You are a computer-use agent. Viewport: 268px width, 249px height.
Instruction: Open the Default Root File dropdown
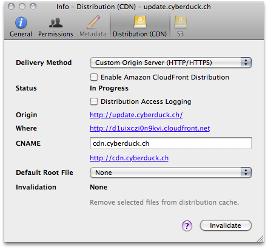coord(171,172)
